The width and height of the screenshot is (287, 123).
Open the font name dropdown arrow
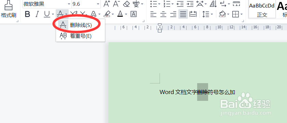tap(69, 4)
